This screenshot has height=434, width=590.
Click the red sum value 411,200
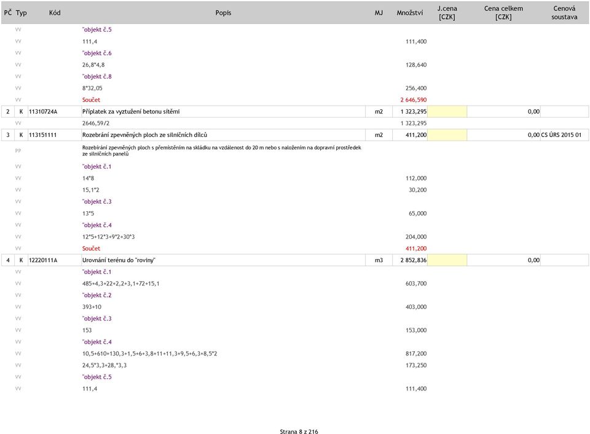click(x=416, y=249)
